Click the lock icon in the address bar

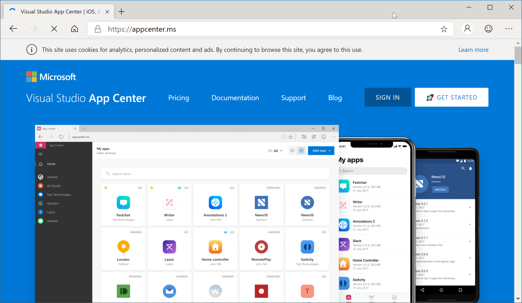coord(98,29)
